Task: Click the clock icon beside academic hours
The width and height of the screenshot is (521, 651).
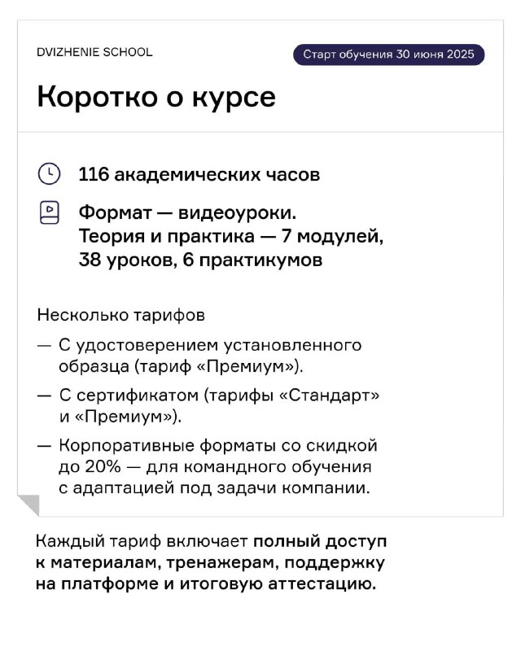Action: coord(49,174)
